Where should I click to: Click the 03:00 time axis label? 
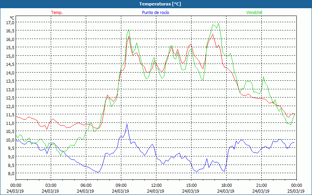pos(51,186)
